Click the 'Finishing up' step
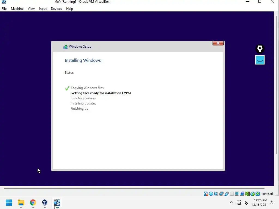Image resolution: width=279 pixels, height=209 pixels. tap(79, 109)
